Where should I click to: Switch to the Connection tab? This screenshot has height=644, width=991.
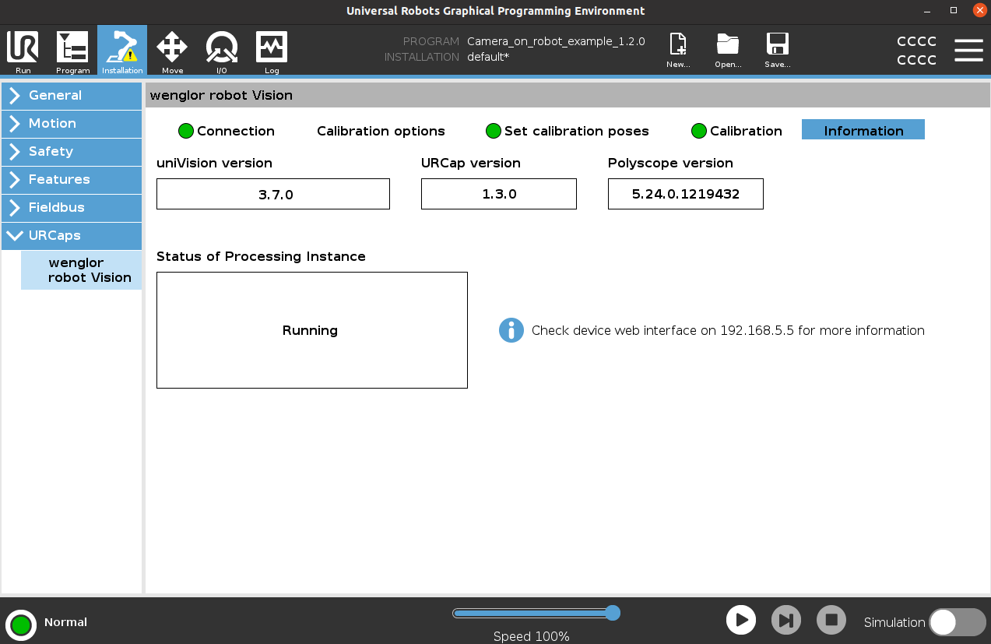tap(227, 131)
